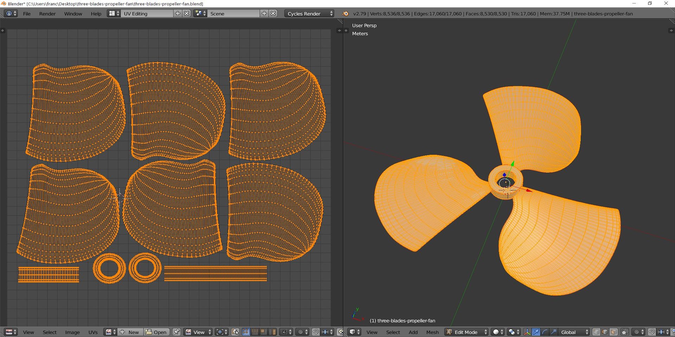Switch to face select mode in 3D view
This screenshot has width=675, height=337.
[614, 332]
